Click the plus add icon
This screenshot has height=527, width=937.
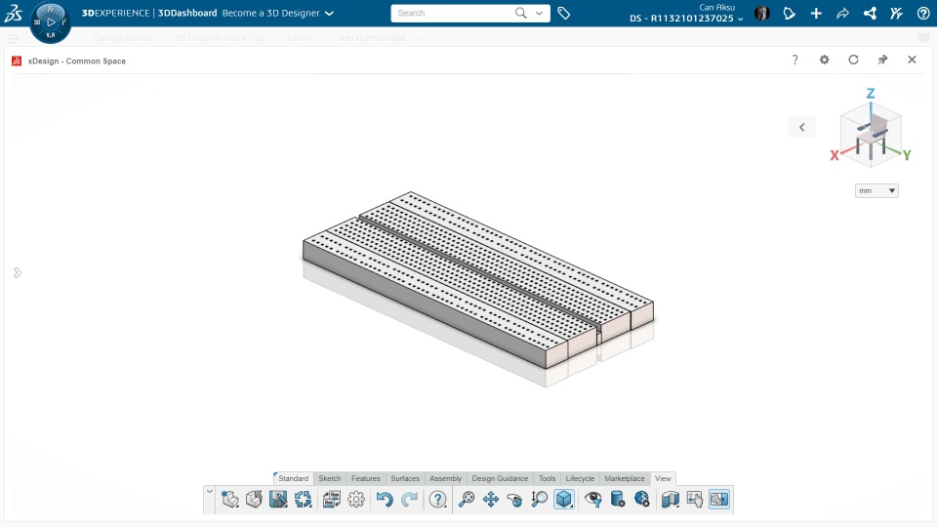pyautogui.click(x=816, y=13)
